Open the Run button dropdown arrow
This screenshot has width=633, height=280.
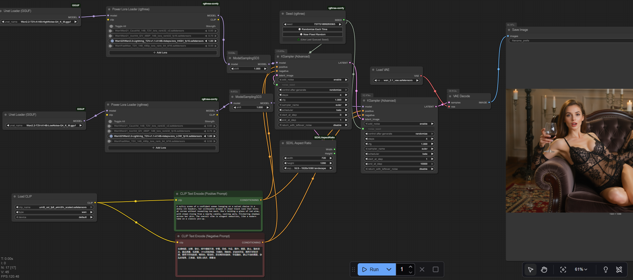point(389,269)
